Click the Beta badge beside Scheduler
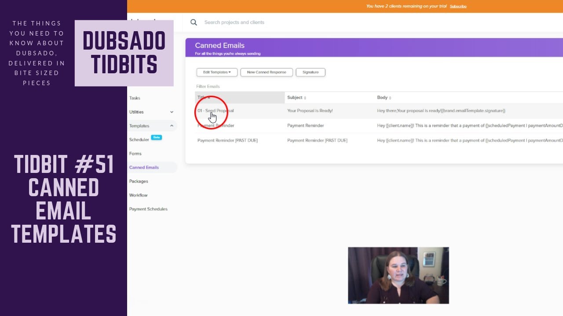 point(157,137)
